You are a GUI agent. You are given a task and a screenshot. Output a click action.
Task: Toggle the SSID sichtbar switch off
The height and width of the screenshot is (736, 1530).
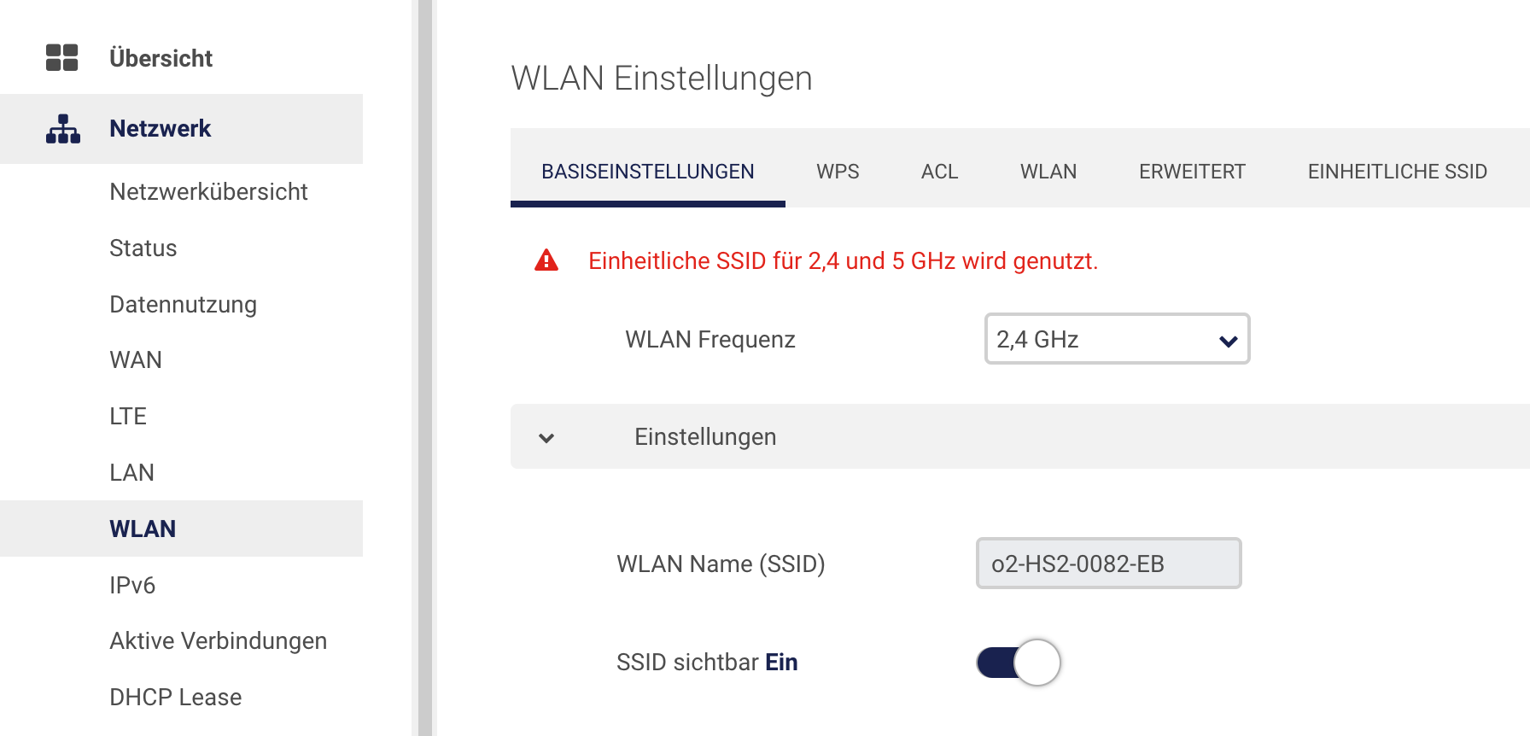pyautogui.click(x=1019, y=663)
